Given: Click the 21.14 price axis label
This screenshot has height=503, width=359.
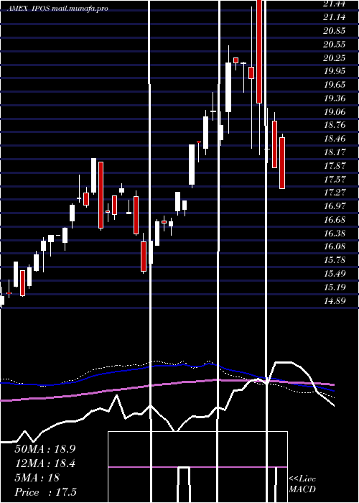Looking at the screenshot, I should [x=335, y=17].
